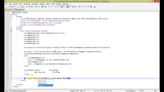Screen dimensions: 164x92
Task: Collapse the head tag fold marker
Action: tap(11, 17)
